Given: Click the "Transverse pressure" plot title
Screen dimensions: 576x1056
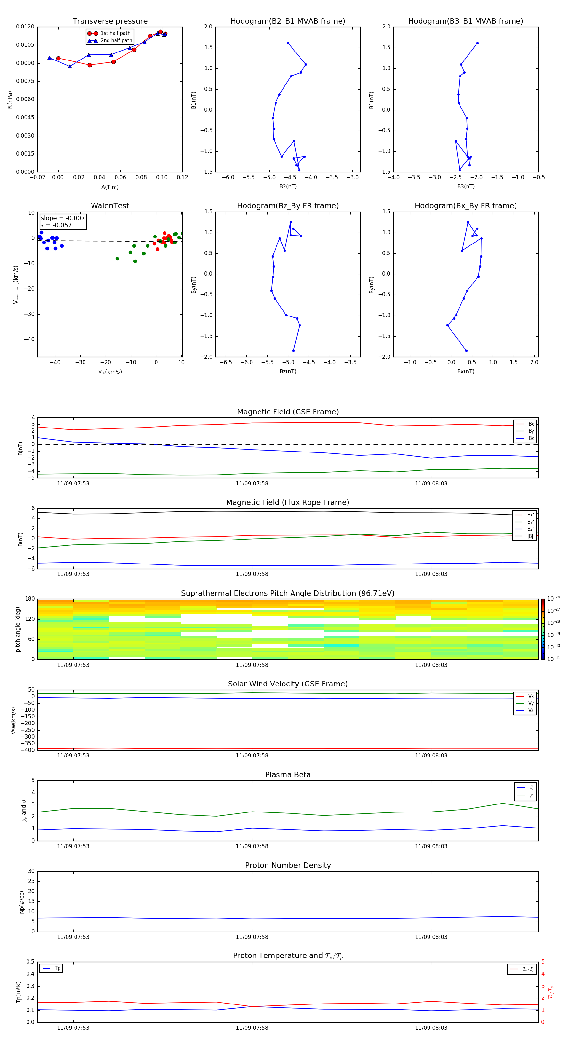Looking at the screenshot, I should click(110, 21).
